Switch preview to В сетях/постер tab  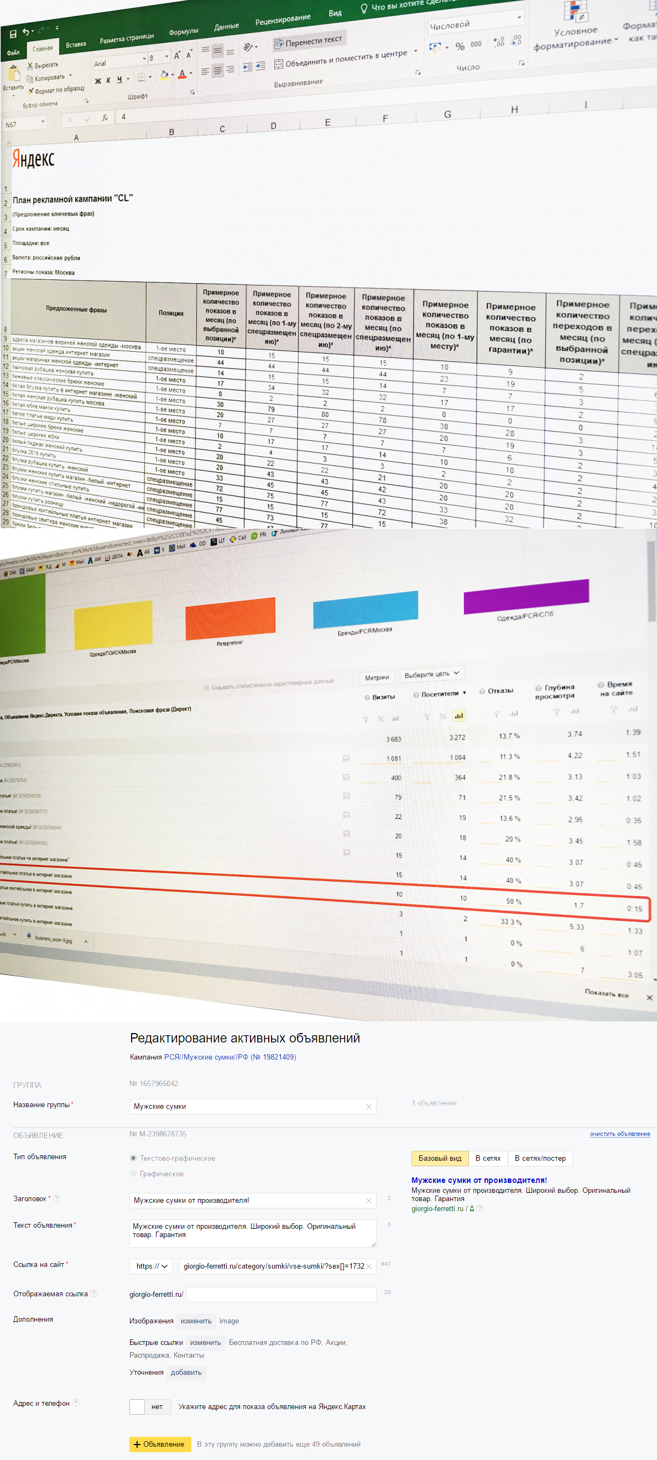coord(540,1159)
